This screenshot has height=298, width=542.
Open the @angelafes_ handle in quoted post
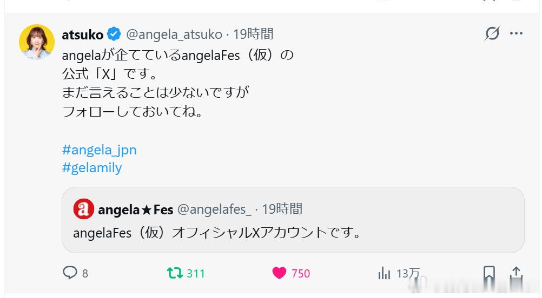pyautogui.click(x=214, y=209)
